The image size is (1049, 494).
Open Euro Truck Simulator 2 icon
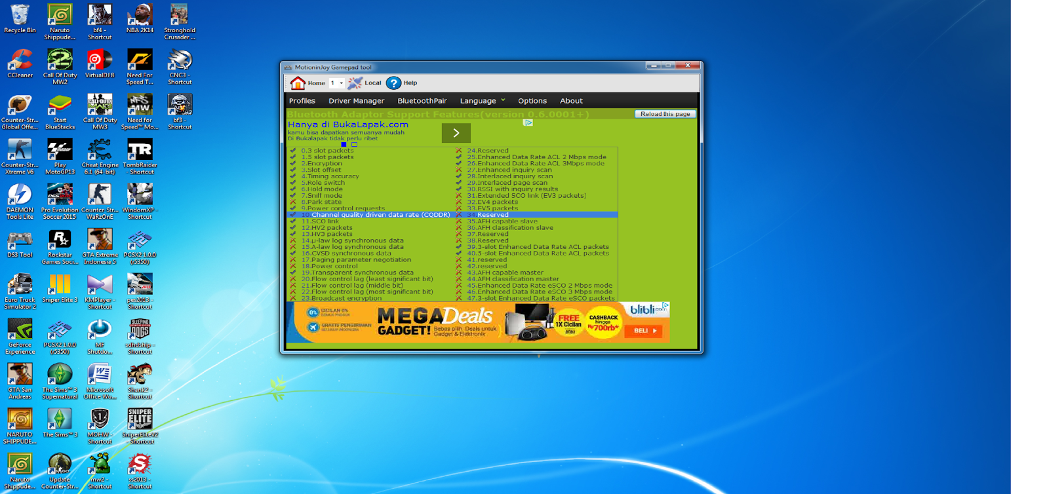20,292
